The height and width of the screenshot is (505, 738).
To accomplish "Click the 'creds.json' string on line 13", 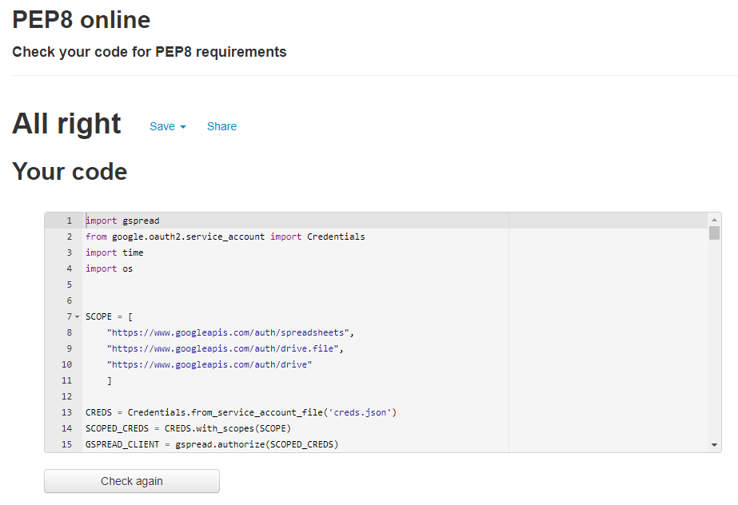I will coord(360,412).
